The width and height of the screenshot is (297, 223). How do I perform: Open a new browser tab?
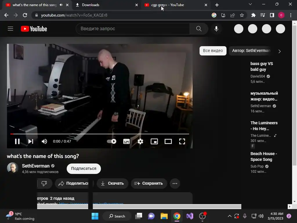tap(217, 5)
